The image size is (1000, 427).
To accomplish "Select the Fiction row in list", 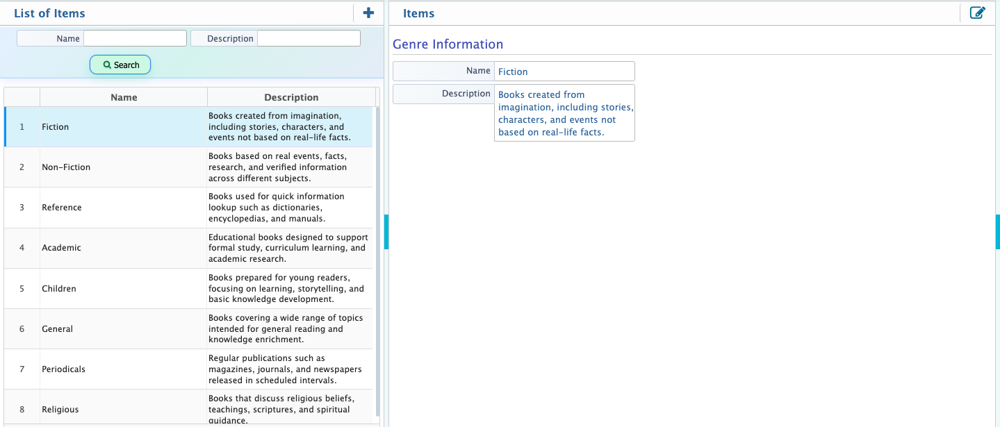I will 56,127.
